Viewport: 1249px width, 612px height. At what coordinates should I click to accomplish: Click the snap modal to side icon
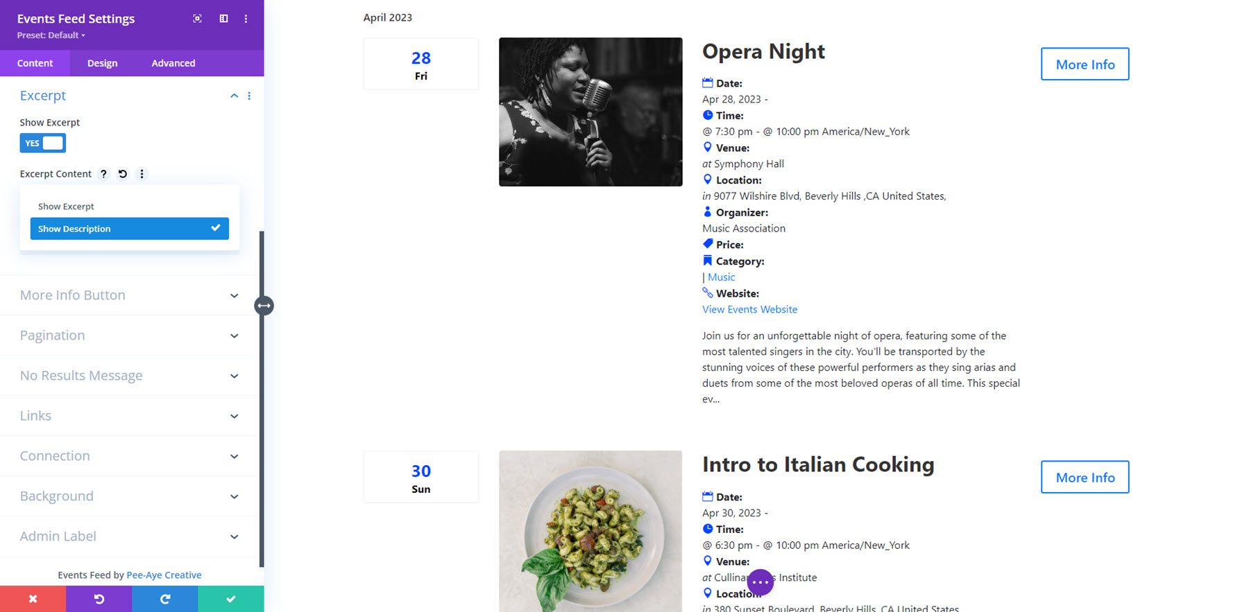223,19
